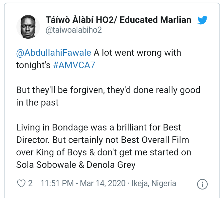Open the tweet info circle icon
Screen dimensions: 224x198
point(202,184)
